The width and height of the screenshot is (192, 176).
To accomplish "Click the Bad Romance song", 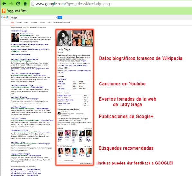I will click(x=62, y=79).
